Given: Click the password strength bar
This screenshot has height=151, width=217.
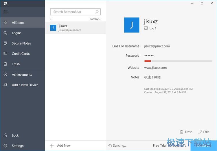Looking at the screenshot, I should 178,61.
